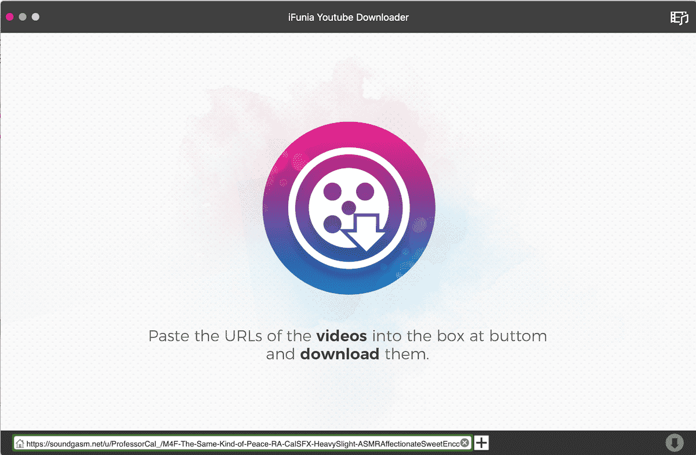
Task: Zoom the window using the third title-bar button
Action: (35, 17)
